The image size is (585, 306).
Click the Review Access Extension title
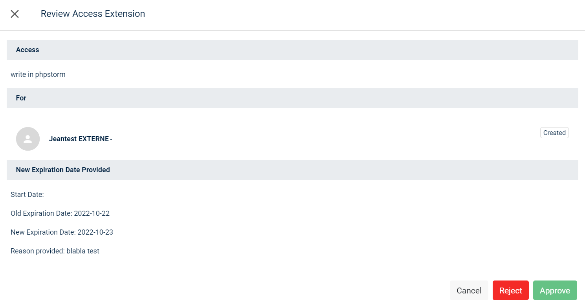coord(93,14)
